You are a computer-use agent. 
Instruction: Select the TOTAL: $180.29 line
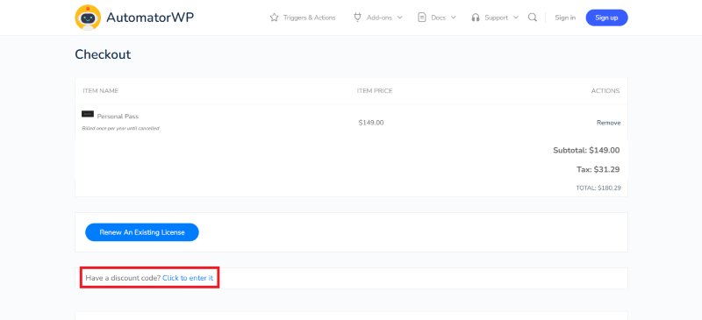(x=598, y=188)
